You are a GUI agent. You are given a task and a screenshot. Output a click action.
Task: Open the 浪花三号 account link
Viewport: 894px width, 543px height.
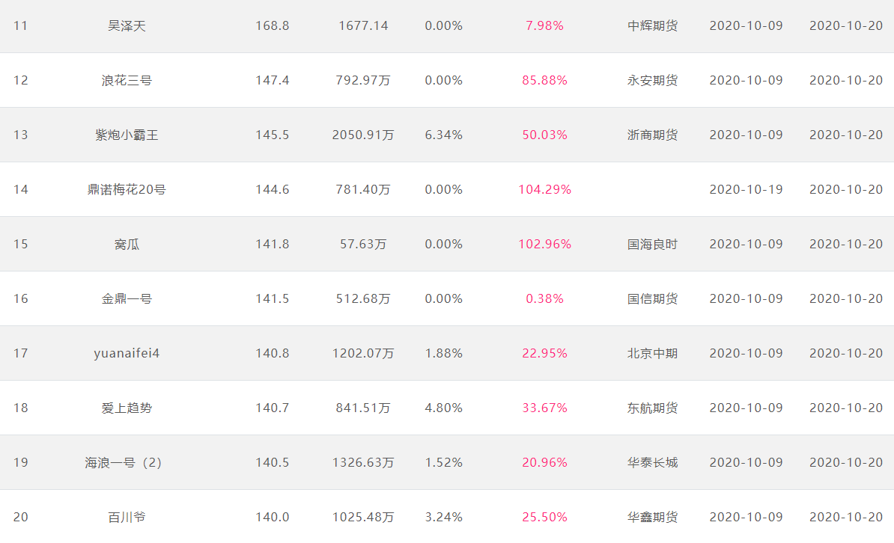(x=127, y=80)
